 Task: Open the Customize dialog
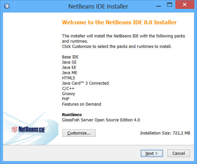pyautogui.click(x=79, y=133)
